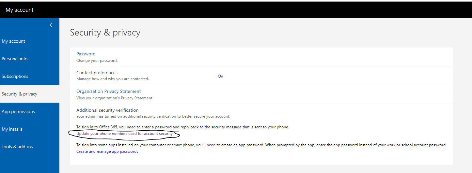The height and width of the screenshot is (173, 472).
Task: Click 'Your admin has turned on additional security' text
Action: point(153,116)
